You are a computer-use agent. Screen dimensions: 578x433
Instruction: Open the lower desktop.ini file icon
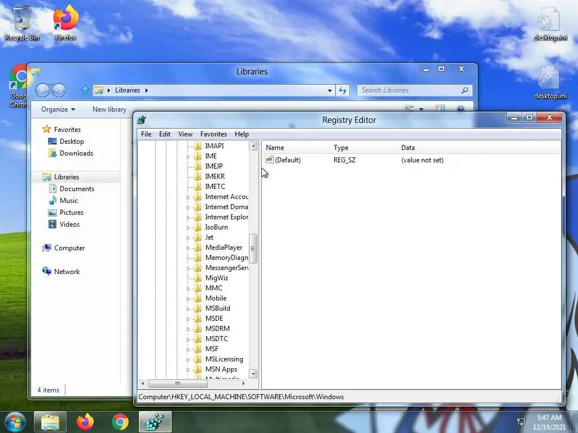[x=550, y=82]
